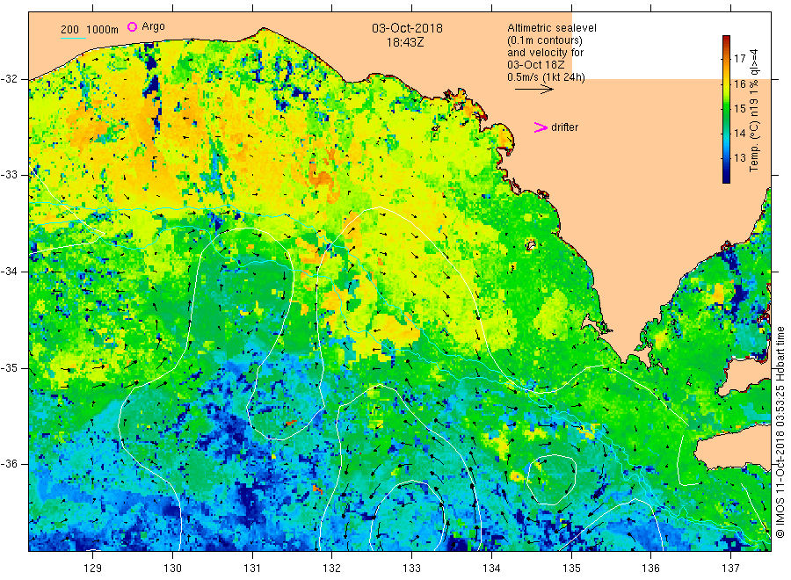Click the longitude '132' axis label
This screenshot has height=580, width=791.
point(332,569)
